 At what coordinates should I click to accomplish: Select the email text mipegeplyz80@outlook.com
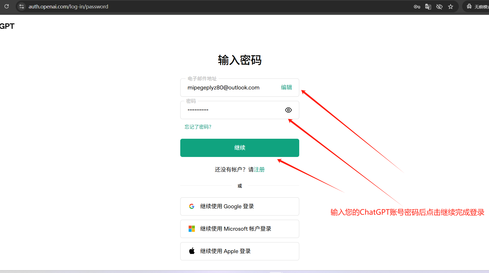coord(223,88)
